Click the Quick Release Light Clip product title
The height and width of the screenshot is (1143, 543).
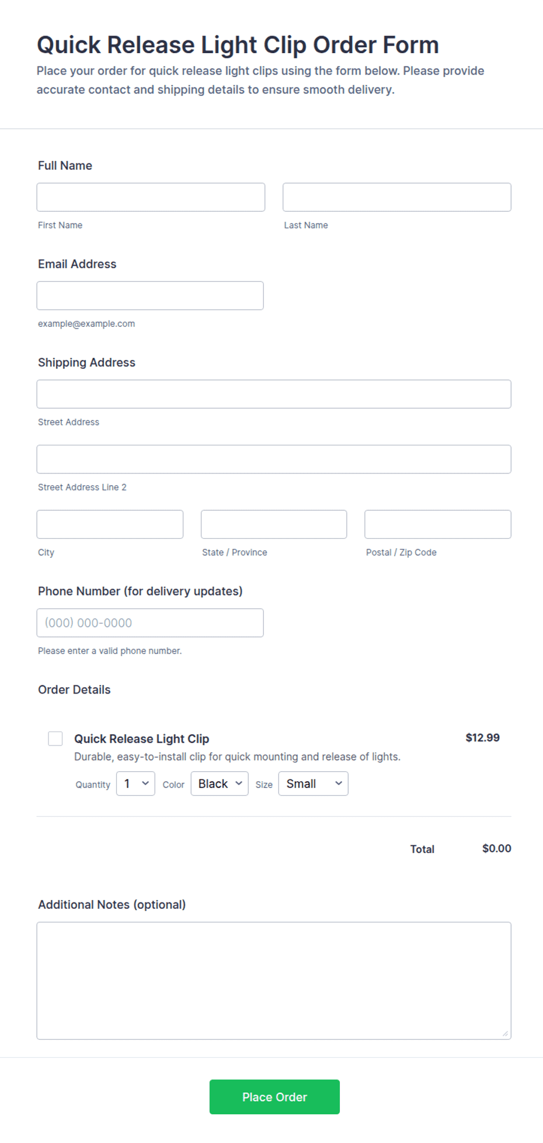[x=141, y=738]
